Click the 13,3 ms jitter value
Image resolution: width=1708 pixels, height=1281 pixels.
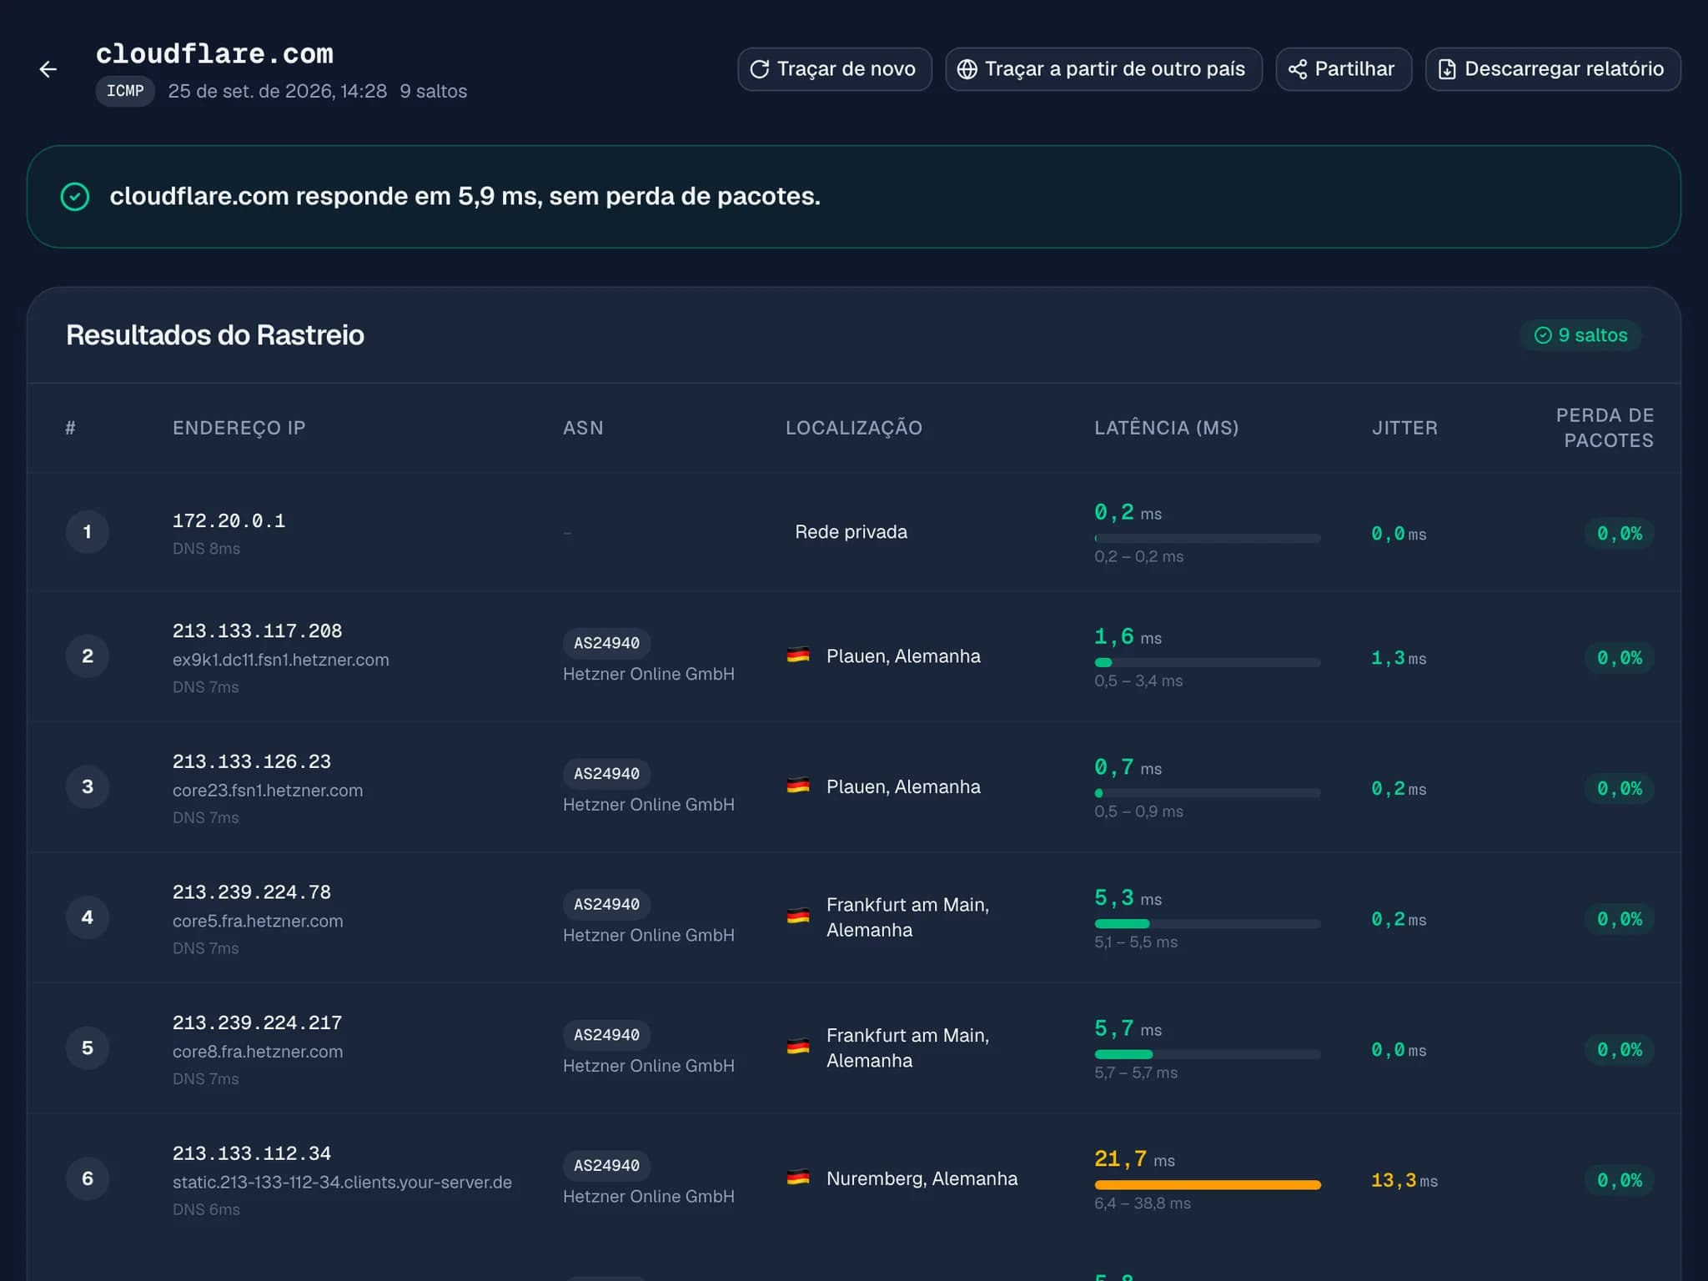(x=1404, y=1181)
